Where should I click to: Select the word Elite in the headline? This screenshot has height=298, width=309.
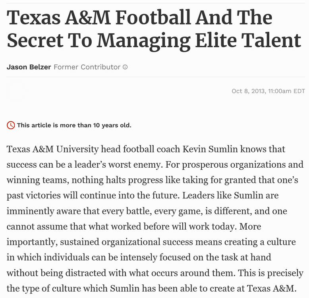220,40
